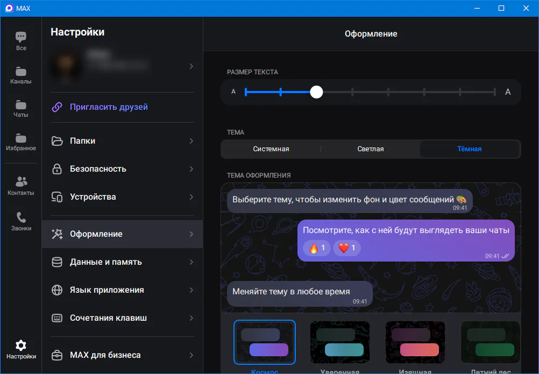Select the Системная theme option
Screen dimensions: 539x374
(271, 149)
